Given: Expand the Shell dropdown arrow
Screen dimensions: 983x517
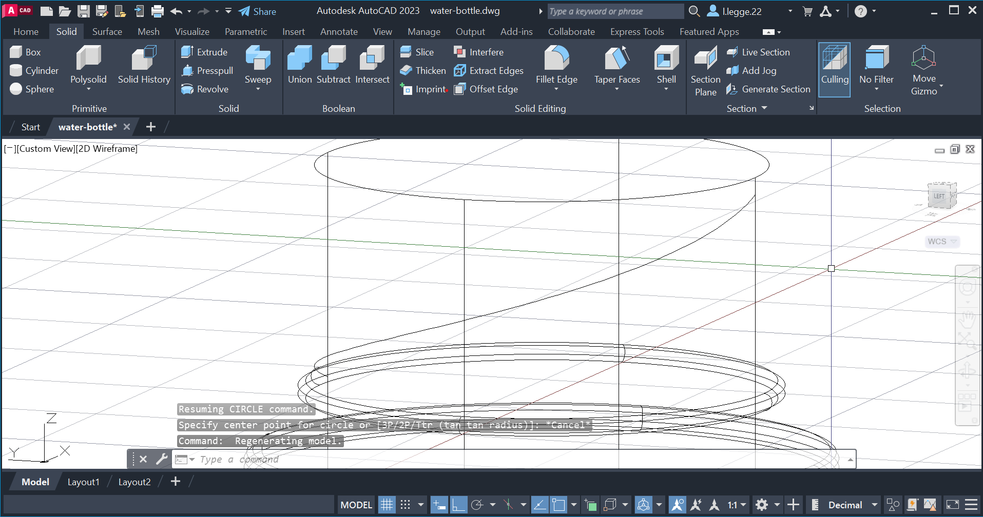Looking at the screenshot, I should [666, 89].
